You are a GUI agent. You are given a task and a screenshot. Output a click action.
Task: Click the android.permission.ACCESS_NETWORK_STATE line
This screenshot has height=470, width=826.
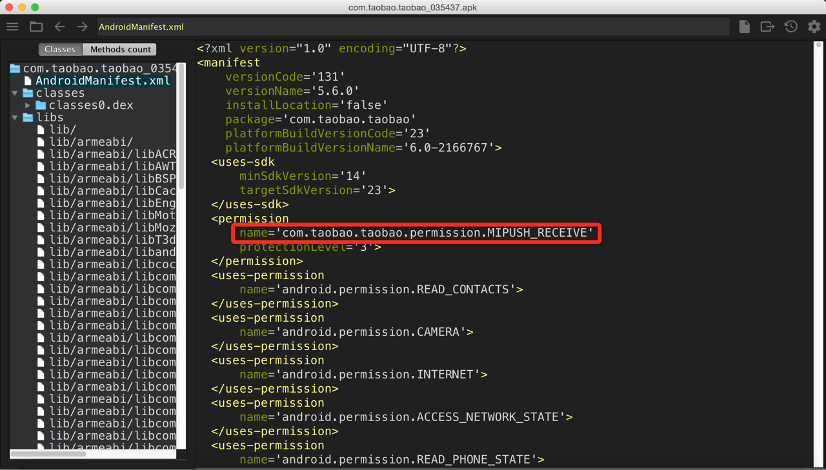[x=406, y=417]
